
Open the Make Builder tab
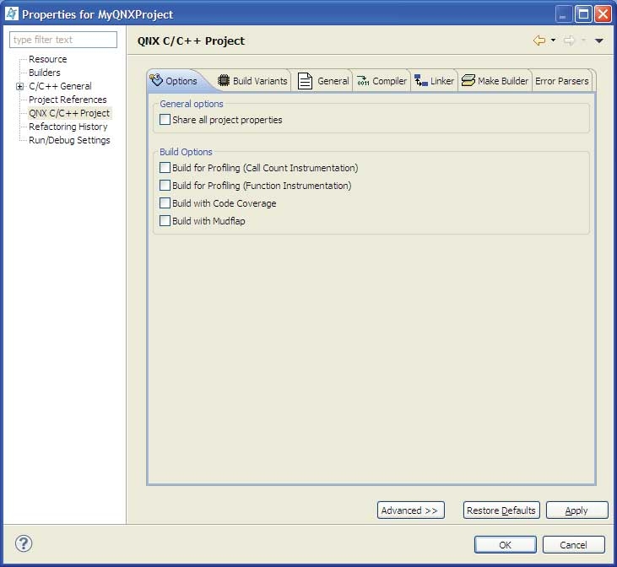[x=495, y=81]
